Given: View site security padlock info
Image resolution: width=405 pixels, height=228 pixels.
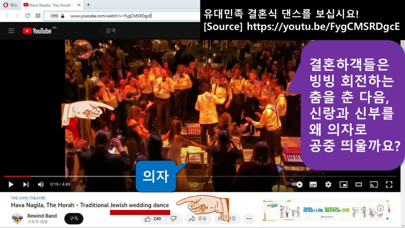Looking at the screenshot, I should [62, 16].
